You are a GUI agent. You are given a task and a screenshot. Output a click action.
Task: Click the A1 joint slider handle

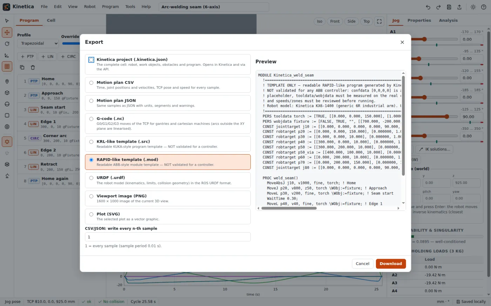(424, 39)
